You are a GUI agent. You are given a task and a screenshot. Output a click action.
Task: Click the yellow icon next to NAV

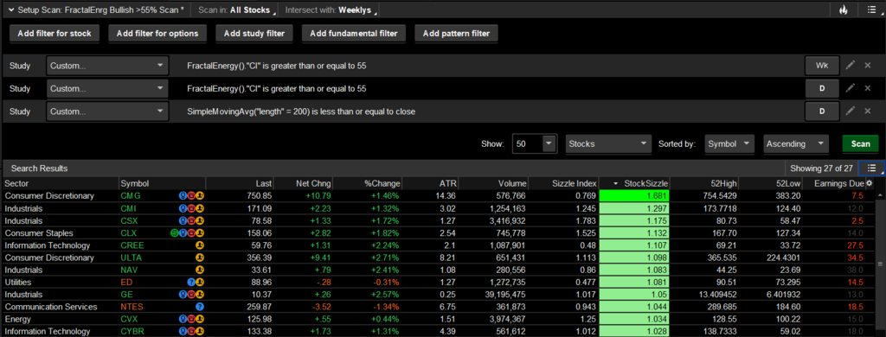click(x=200, y=270)
